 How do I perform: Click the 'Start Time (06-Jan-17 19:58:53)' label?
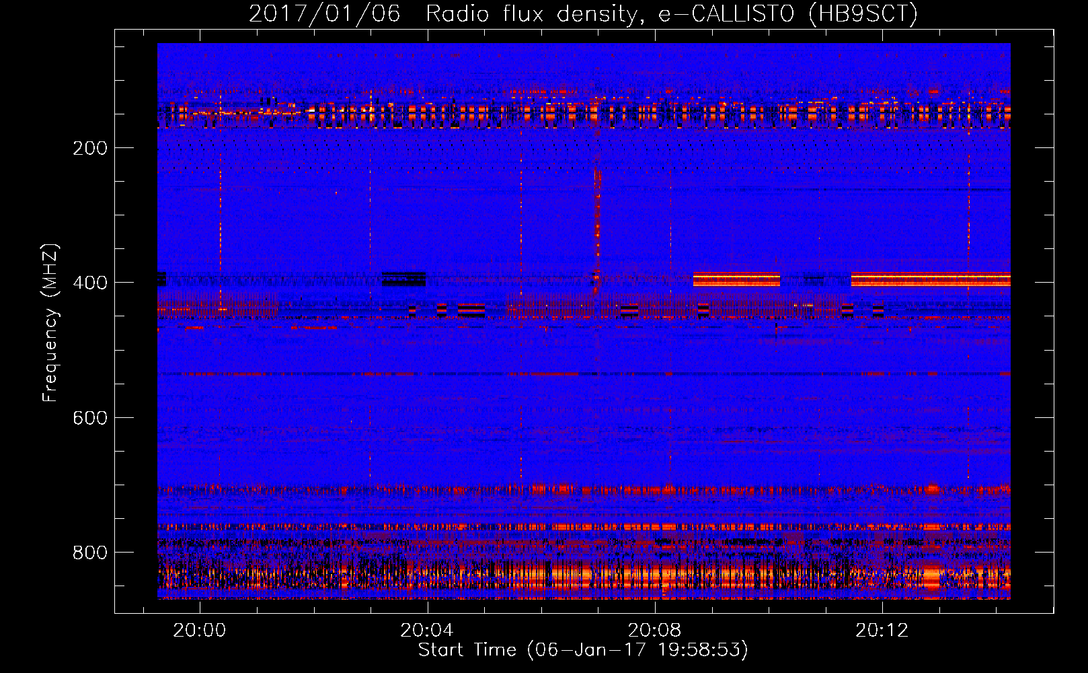[x=583, y=650]
